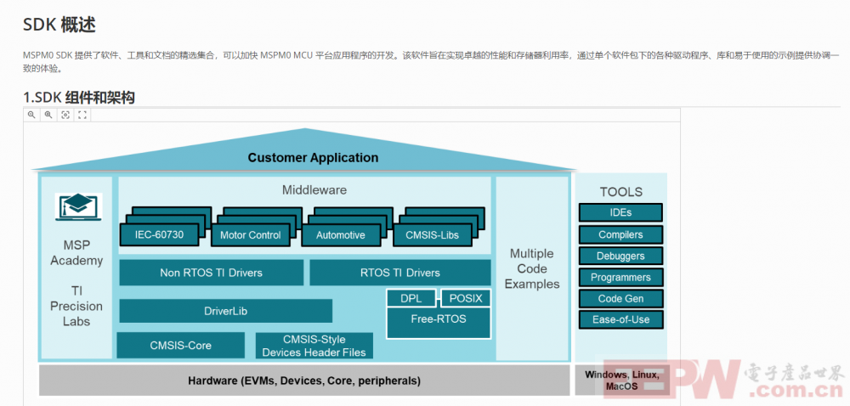
Task: Open the diagram in fullscreen with corners icon
Action: [x=82, y=115]
